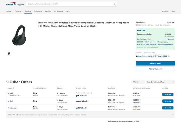The width and height of the screenshot is (181, 123).
Task: Open the Capital One Shopping home logo
Action: (15, 4)
